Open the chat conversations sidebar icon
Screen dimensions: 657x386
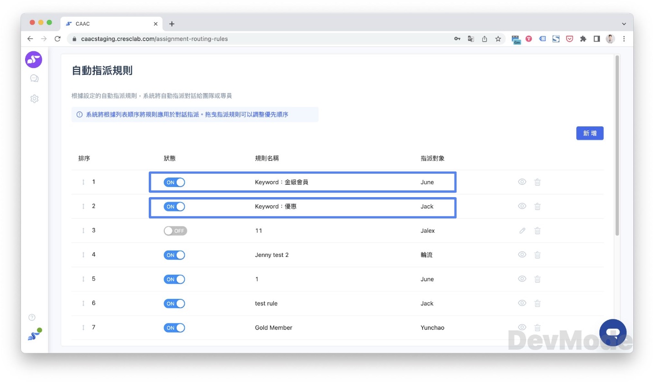point(34,78)
